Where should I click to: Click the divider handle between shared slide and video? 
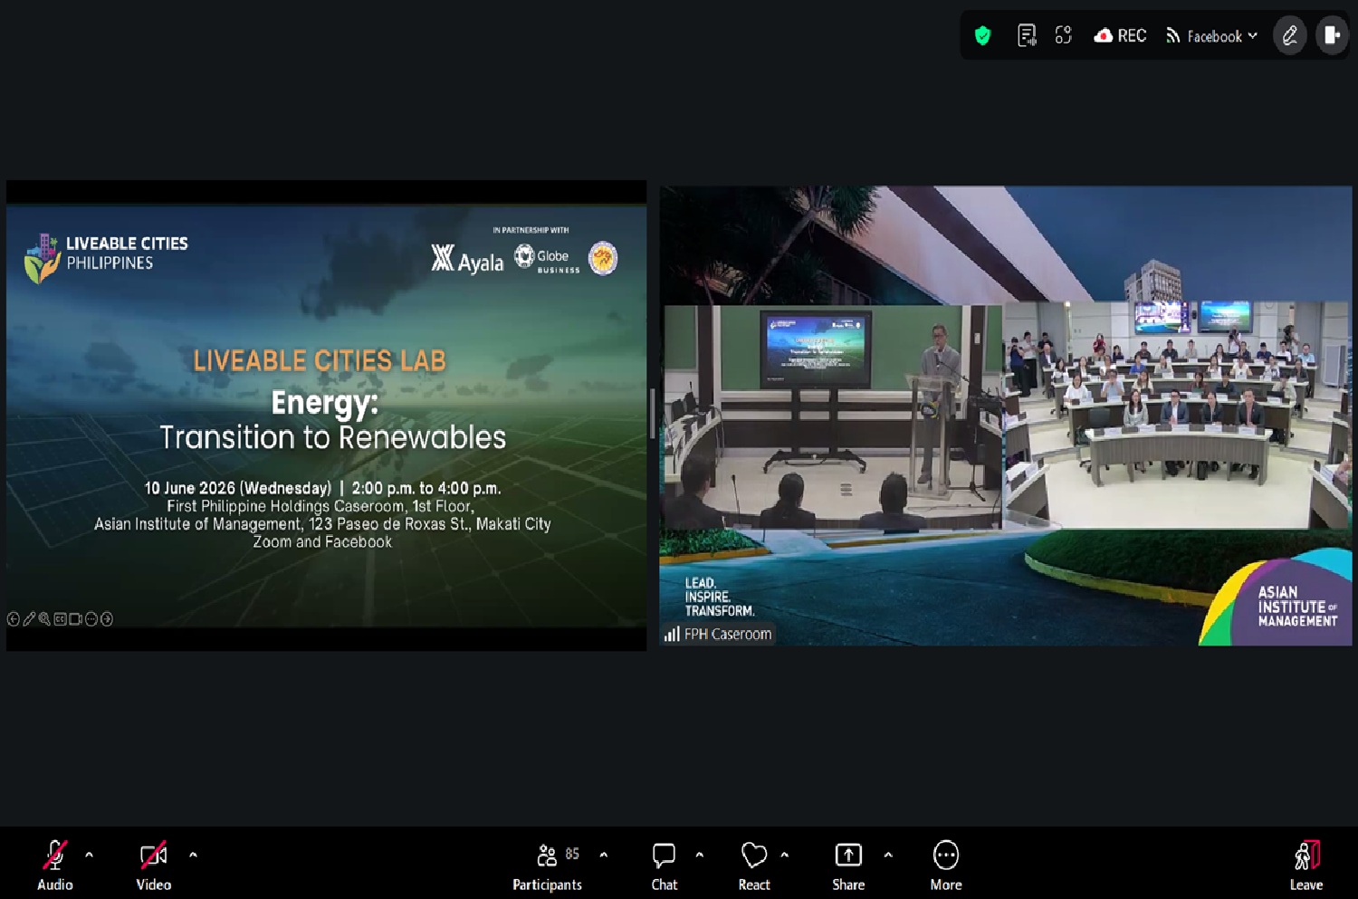[653, 414]
